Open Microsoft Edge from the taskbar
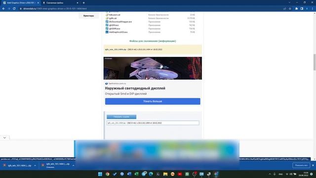The image size is (316, 178). pyautogui.click(x=151, y=174)
